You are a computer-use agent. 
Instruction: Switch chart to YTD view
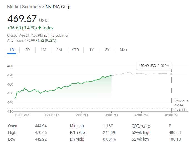click(x=75, y=50)
